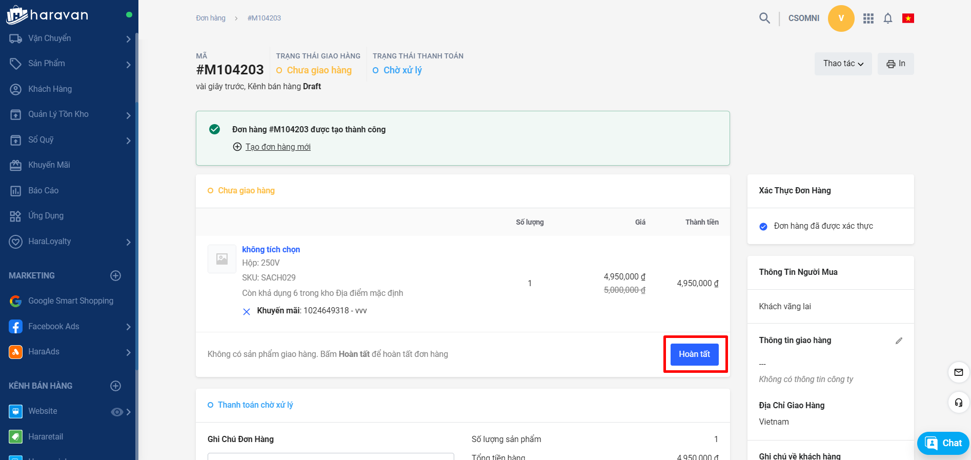Click Tạo đơn hàng mới link
The image size is (971, 460).
coord(278,147)
